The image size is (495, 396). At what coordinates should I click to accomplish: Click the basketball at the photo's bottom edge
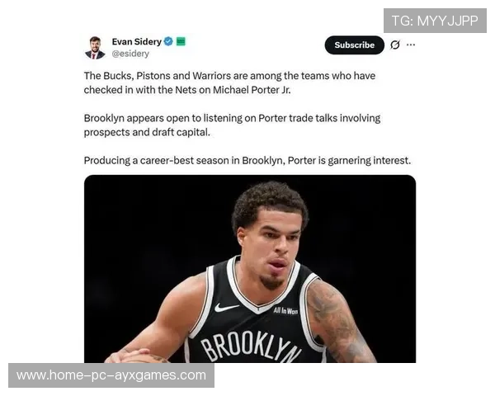(144, 359)
